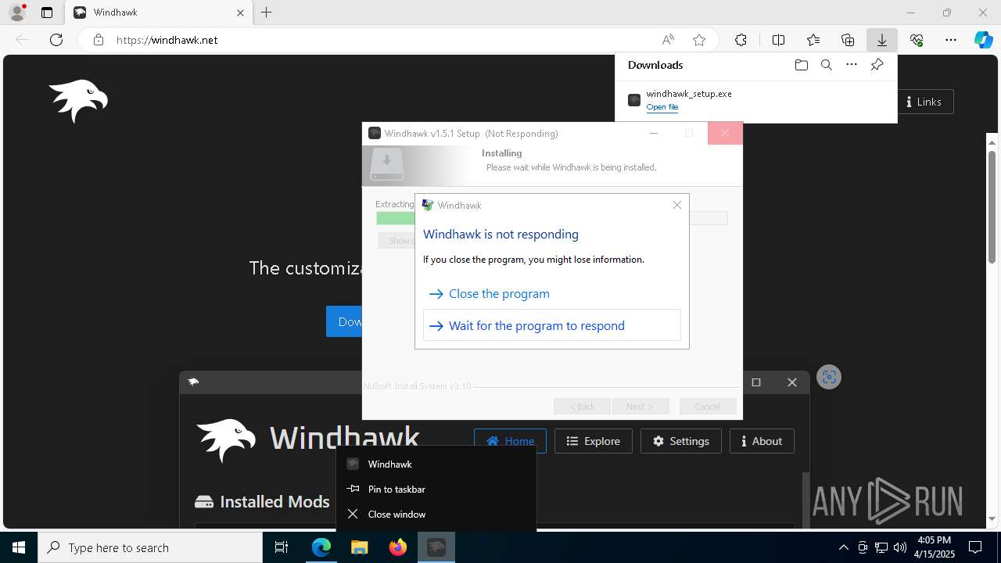Click the Read aloud icon
Screen dimensions: 1001x563
(x=668, y=40)
